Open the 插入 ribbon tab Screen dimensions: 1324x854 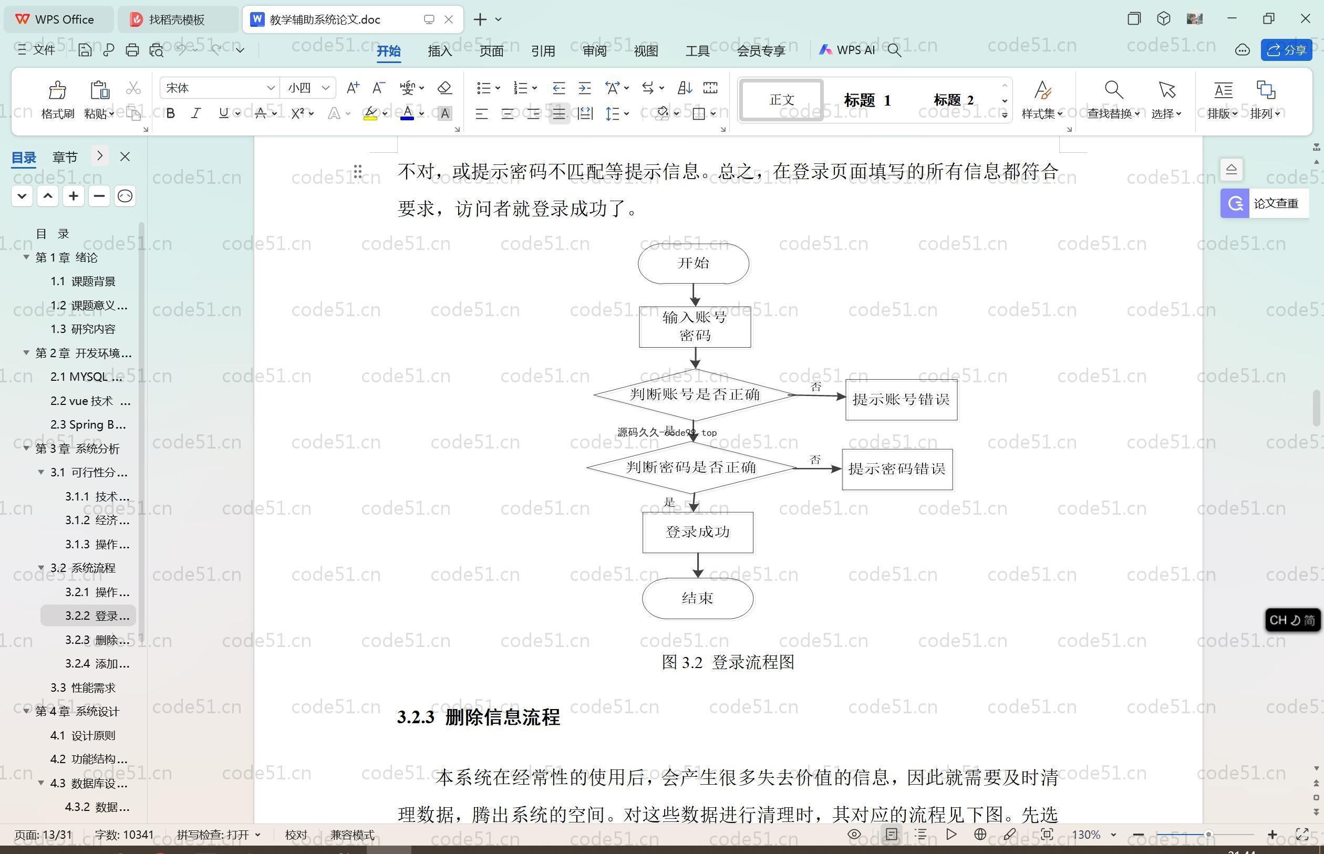pyautogui.click(x=440, y=50)
